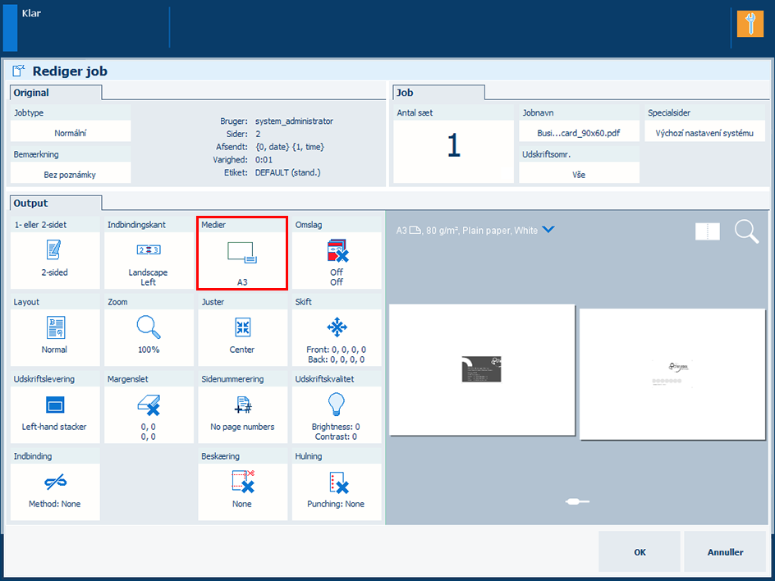Open the 2-sided printing setting icon
This screenshot has height=581, width=775.
click(54, 251)
